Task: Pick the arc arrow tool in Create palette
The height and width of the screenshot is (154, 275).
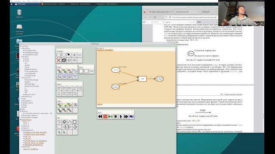Action: [69, 55]
